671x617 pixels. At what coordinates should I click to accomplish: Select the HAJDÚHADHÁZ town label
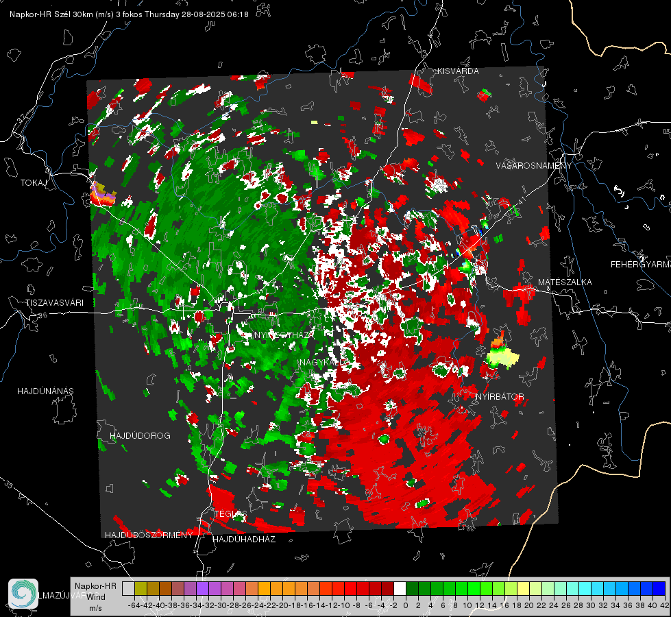coord(244,540)
